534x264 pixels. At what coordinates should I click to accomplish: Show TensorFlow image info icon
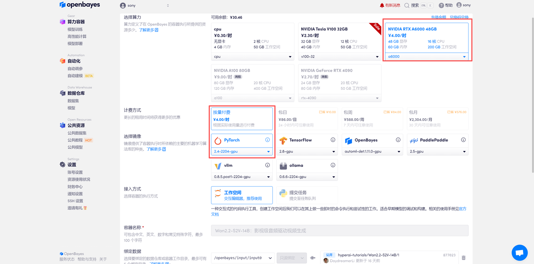point(333,140)
